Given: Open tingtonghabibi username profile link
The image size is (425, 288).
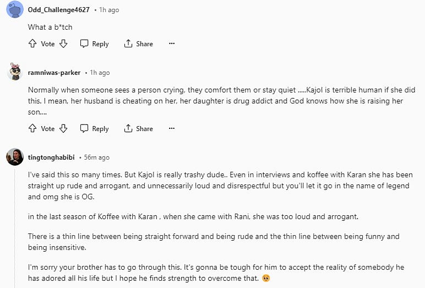Looking at the screenshot, I should tap(55, 157).
